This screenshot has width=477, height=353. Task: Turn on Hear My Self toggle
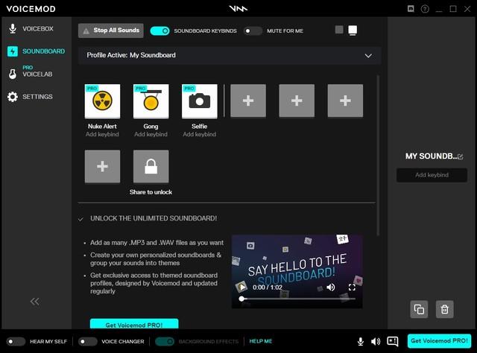(16, 341)
